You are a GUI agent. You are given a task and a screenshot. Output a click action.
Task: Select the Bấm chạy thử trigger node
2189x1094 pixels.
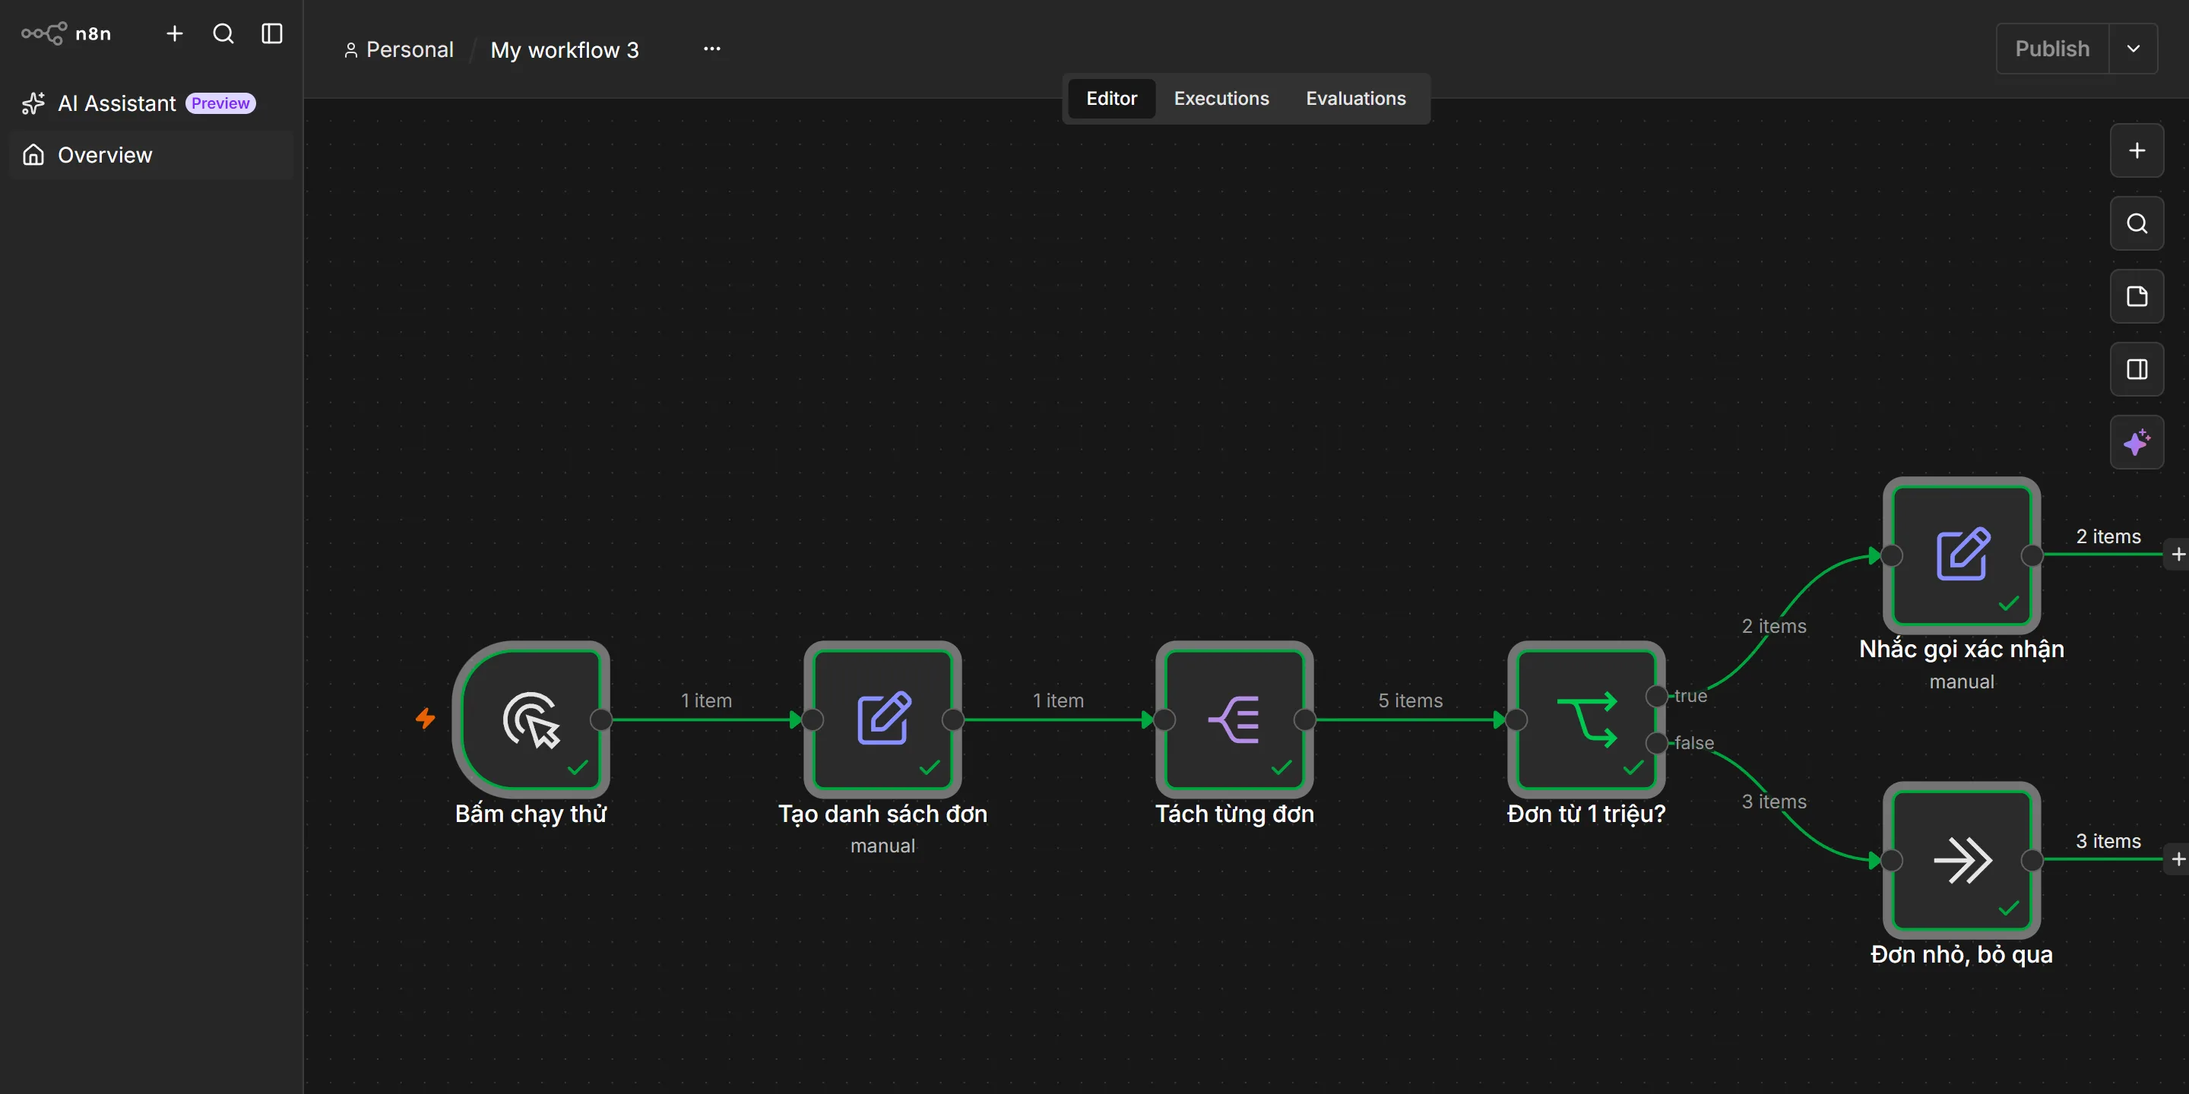(x=531, y=719)
